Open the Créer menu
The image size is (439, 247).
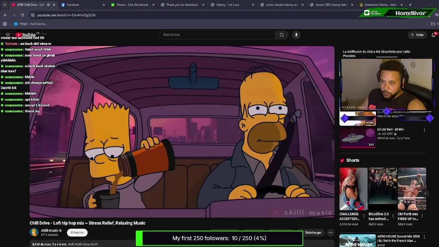417,35
